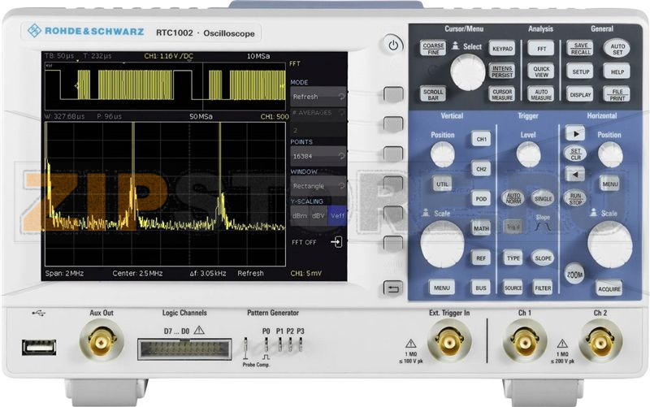Click the Cursor/Menu Select knob

click(x=468, y=72)
